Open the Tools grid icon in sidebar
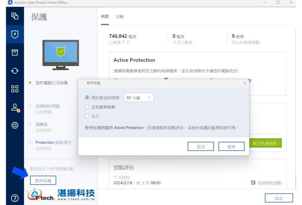 pyautogui.click(x=15, y=89)
